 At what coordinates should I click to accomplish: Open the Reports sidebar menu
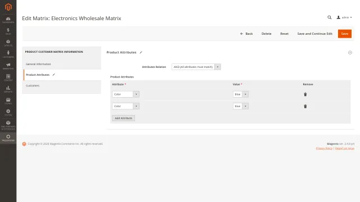pyautogui.click(x=8, y=89)
